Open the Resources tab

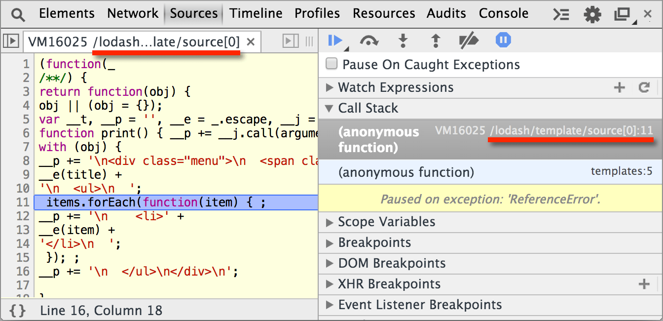[x=384, y=13]
